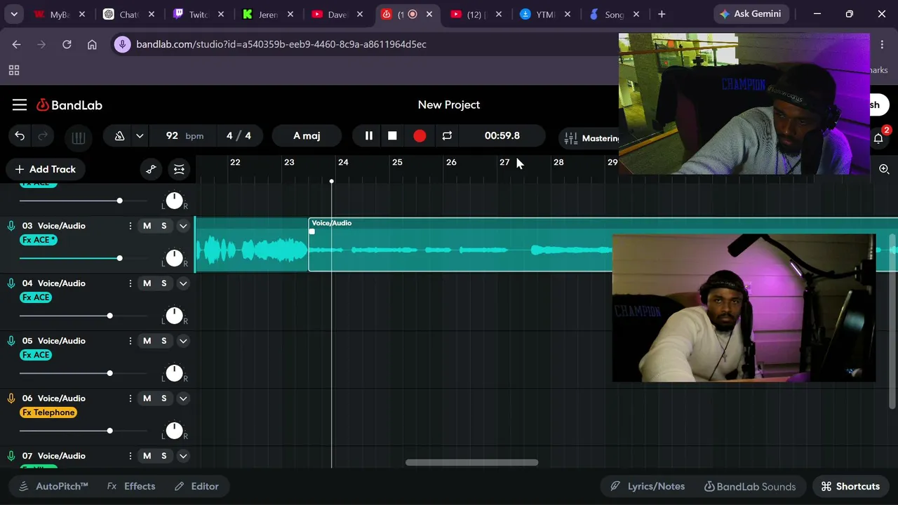Mute track 05 Voice/Audio
The image size is (898, 505).
(x=147, y=341)
